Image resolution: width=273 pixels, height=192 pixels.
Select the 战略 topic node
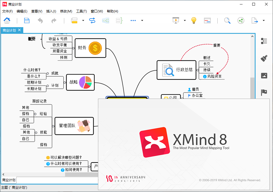click(x=80, y=82)
